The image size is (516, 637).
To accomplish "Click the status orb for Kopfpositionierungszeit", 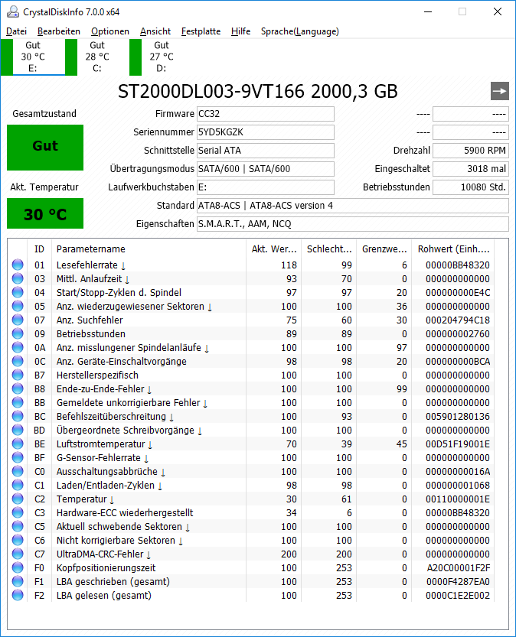I will 18,568.
